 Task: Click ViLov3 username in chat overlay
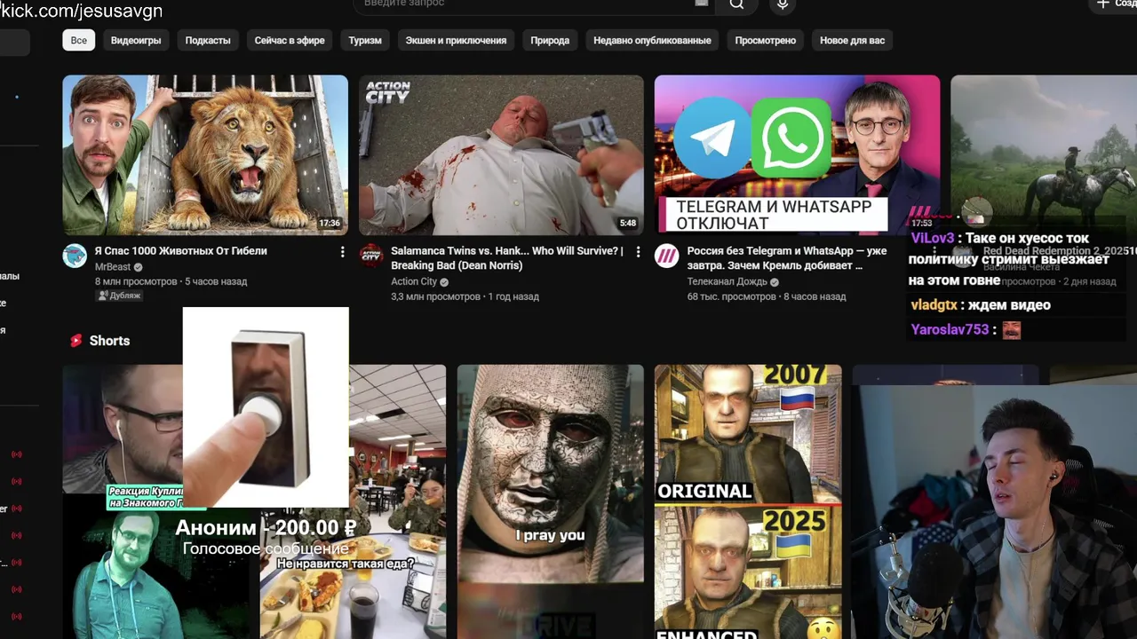pos(933,239)
